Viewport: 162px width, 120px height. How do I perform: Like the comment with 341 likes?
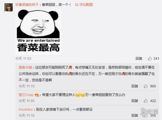150,58
